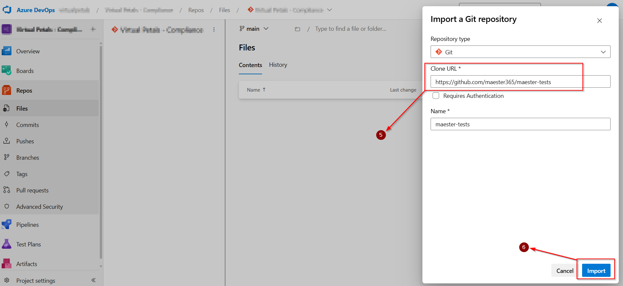The image size is (623, 286).
Task: Click the Repos breadcrumb link
Action: (196, 10)
